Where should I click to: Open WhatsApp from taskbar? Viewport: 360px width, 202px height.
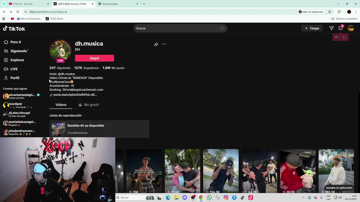click(209, 198)
